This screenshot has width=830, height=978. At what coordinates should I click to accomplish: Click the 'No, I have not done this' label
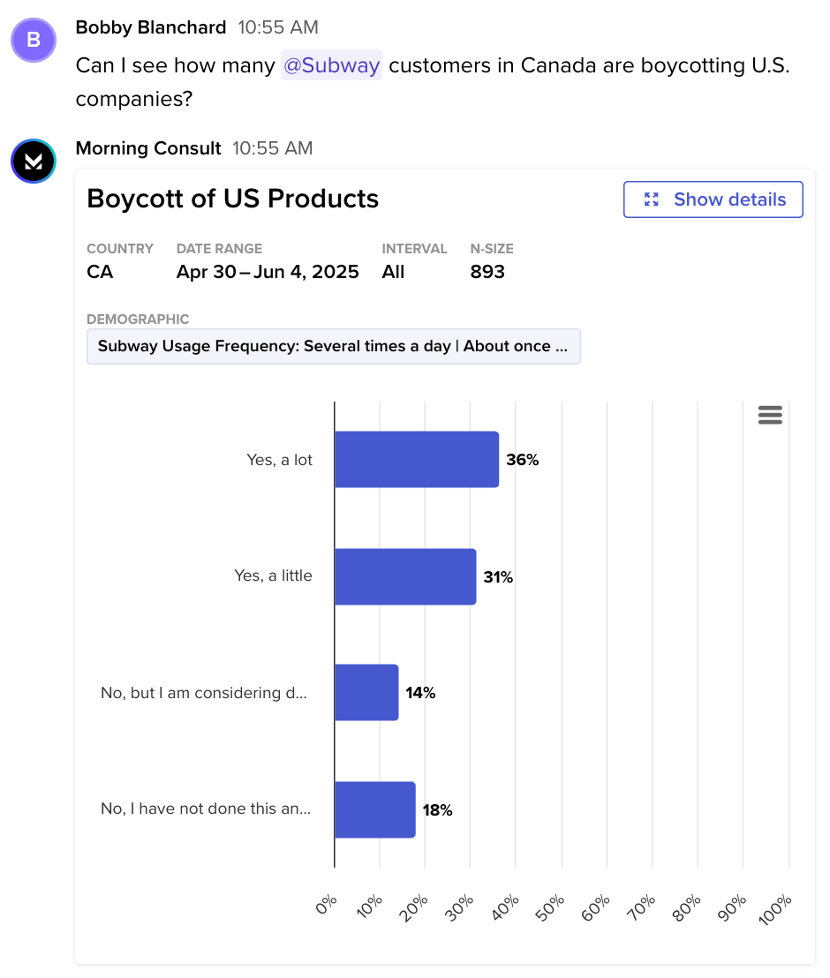(206, 809)
